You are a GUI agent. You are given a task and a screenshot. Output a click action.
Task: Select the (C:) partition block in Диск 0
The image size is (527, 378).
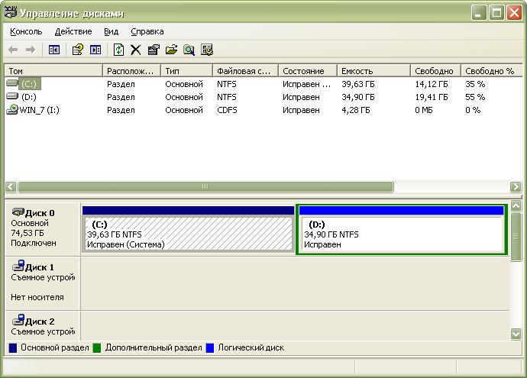coord(187,234)
